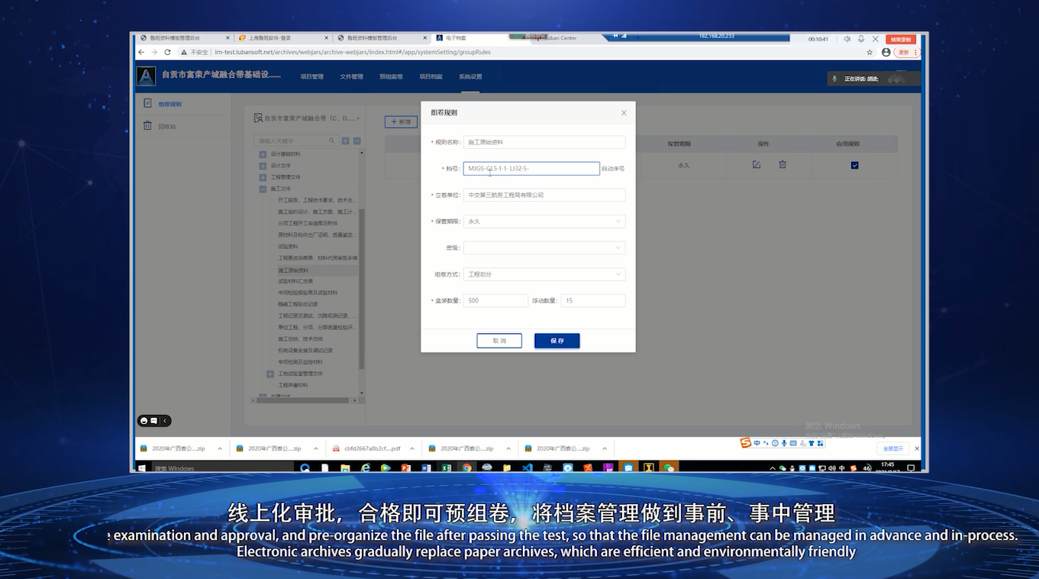Open the project selector dropdown above the tree
The width and height of the screenshot is (1039, 579).
pyautogui.click(x=308, y=118)
